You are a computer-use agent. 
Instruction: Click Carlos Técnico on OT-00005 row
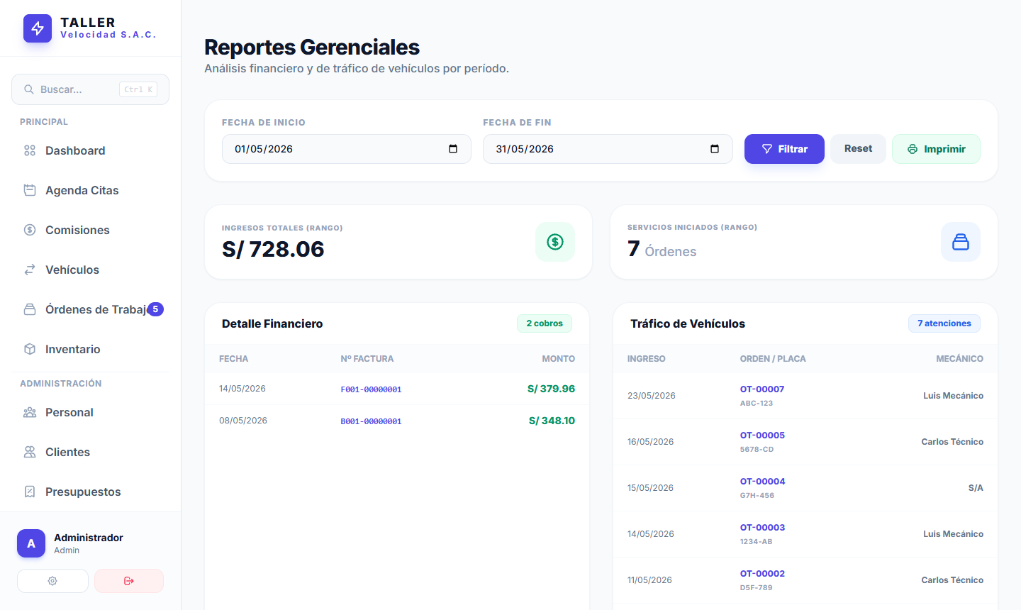pos(952,442)
